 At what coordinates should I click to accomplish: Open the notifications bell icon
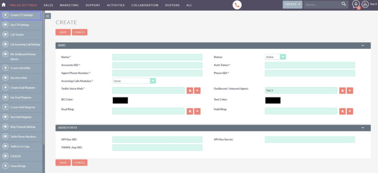356,4
